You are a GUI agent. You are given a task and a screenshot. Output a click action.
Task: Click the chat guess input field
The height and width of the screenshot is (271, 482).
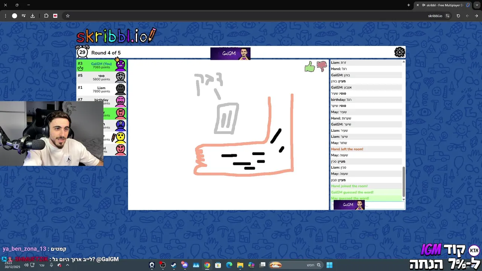[x=368, y=205]
